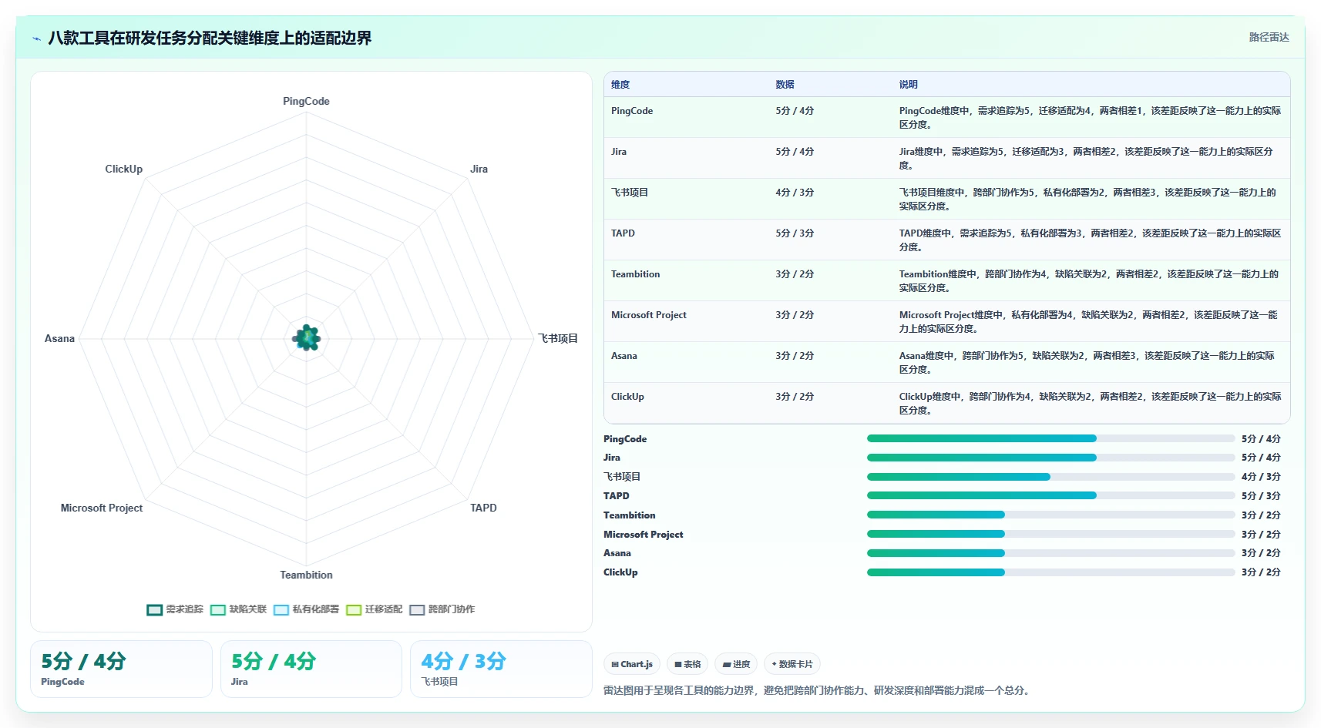Click the PingCode axis label on radar chart
The width and height of the screenshot is (1321, 728).
306,101
